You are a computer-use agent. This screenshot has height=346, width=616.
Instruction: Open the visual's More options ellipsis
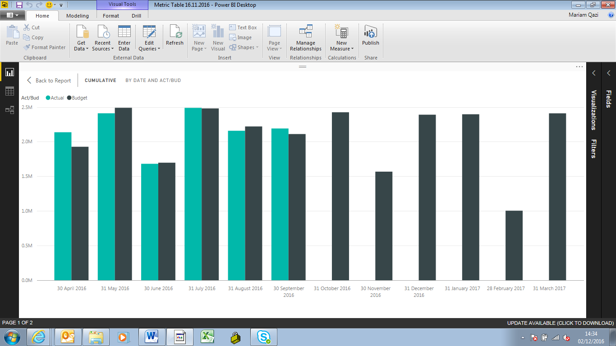[x=579, y=67]
